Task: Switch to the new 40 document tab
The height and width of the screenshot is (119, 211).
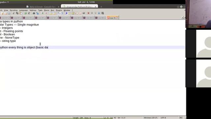Action: tap(101, 18)
